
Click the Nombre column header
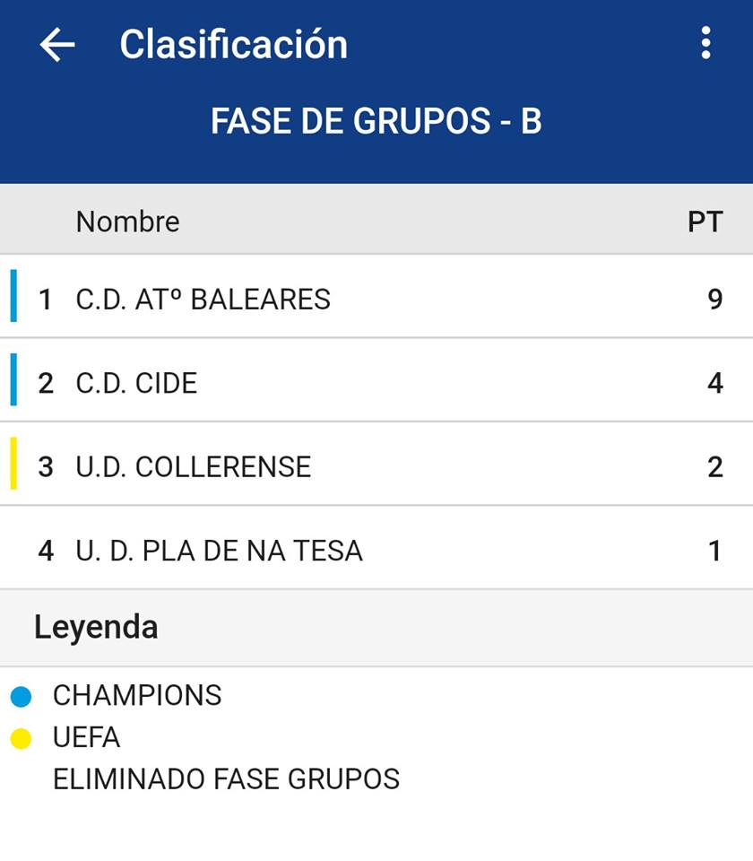127,222
